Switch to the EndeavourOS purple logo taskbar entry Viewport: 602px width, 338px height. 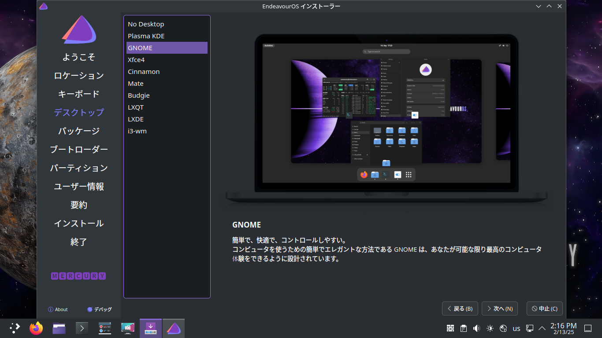coord(174,328)
